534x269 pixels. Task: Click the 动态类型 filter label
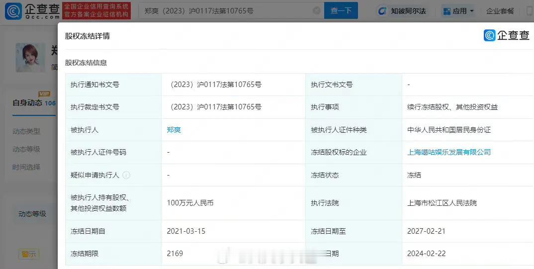(x=26, y=131)
